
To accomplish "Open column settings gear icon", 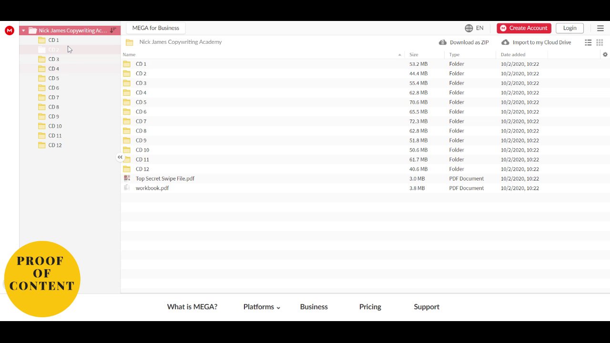I will pyautogui.click(x=605, y=54).
